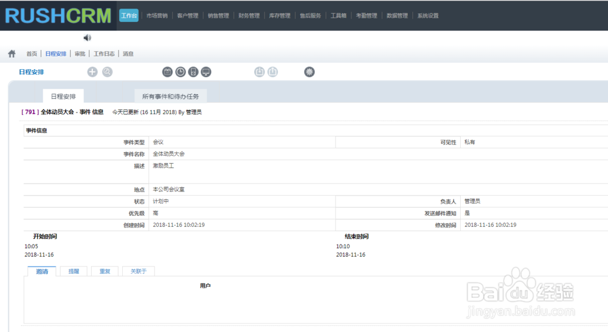Click 发送邮件通知 value 是
Screen dimensions: 608x332
tap(467, 213)
